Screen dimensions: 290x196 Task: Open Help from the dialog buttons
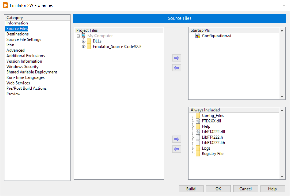(273, 189)
